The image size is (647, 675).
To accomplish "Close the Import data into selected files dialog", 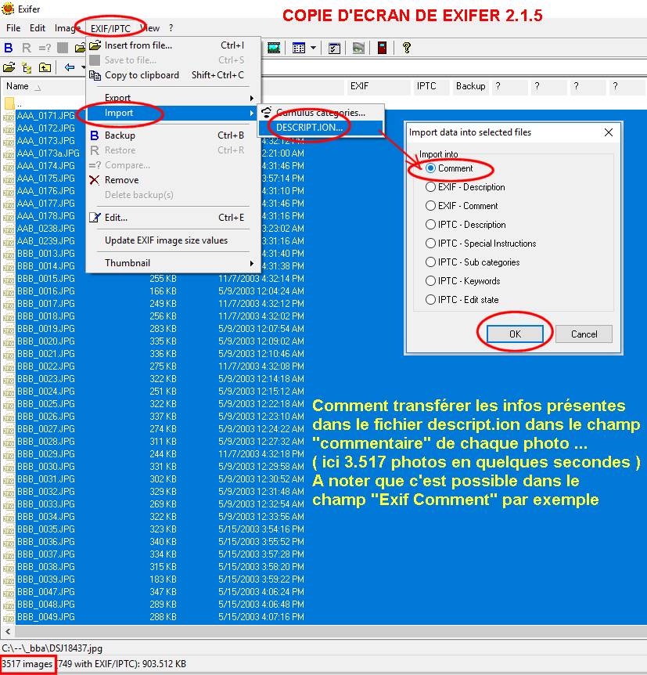I will pos(609,132).
